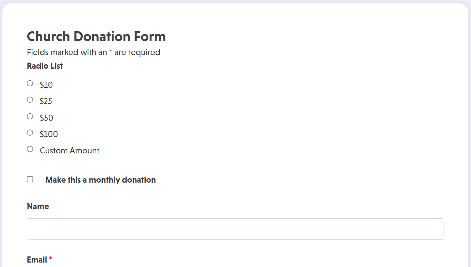Click the "Radio List" group label
Image resolution: width=471 pixels, height=267 pixels.
45,66
